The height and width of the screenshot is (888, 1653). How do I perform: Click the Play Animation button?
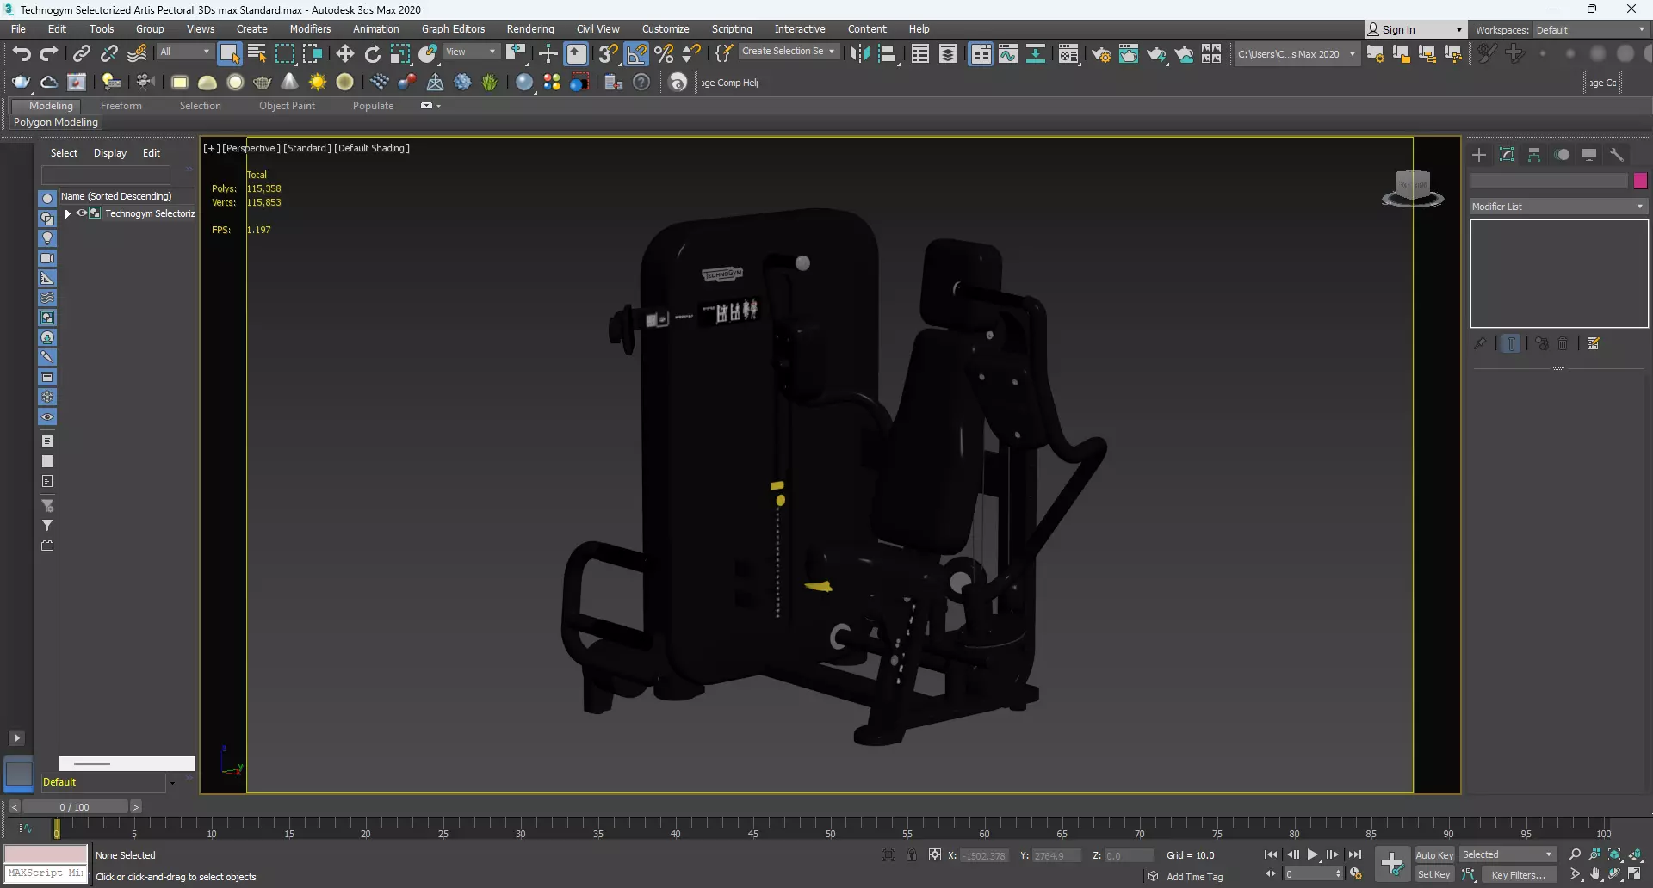click(1313, 854)
